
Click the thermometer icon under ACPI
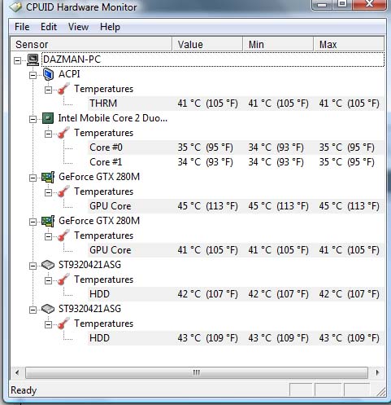[x=63, y=89]
